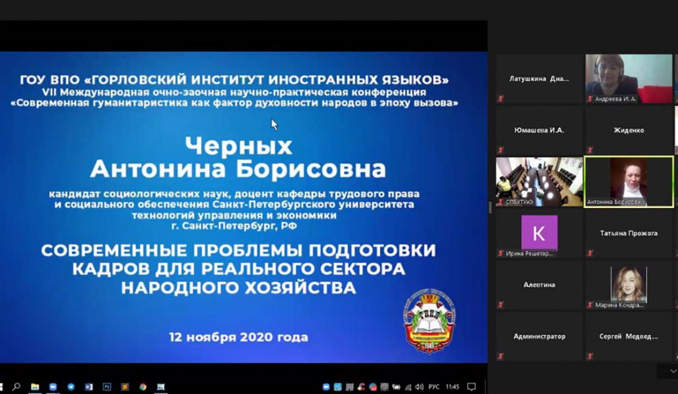Viewport: 678px width, 394px height.
Task: Open Google Chrome from the taskbar
Action: (143, 387)
